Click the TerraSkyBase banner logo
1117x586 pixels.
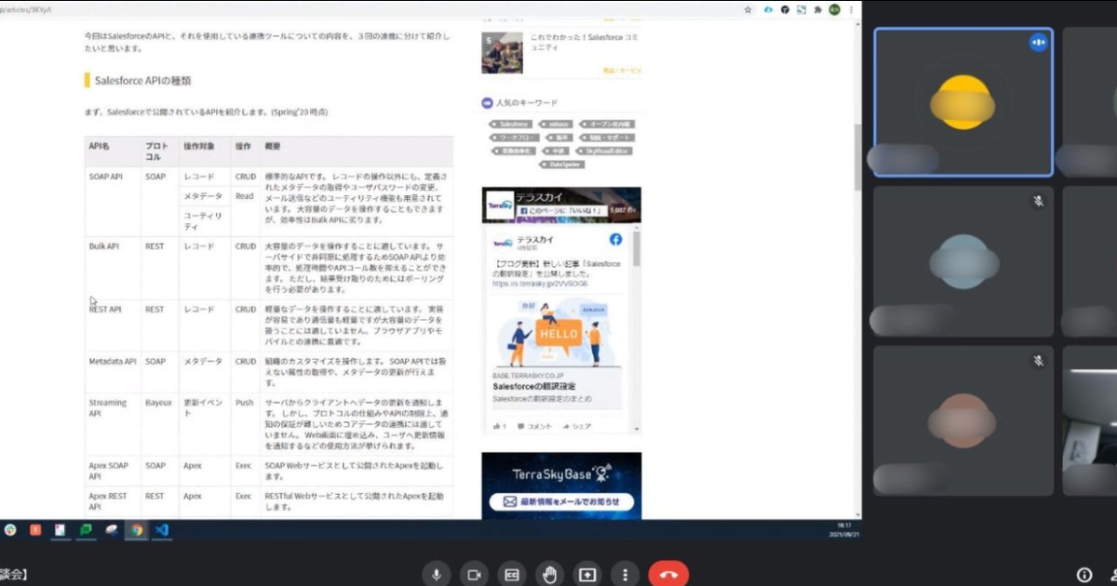pyautogui.click(x=561, y=473)
